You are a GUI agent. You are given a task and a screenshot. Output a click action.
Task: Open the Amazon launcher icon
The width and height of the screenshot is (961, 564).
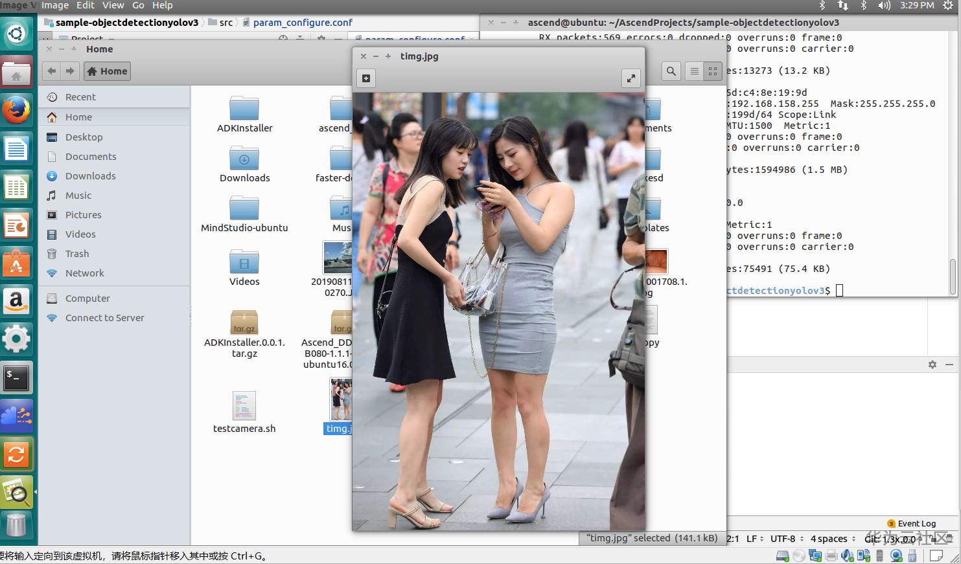(16, 300)
